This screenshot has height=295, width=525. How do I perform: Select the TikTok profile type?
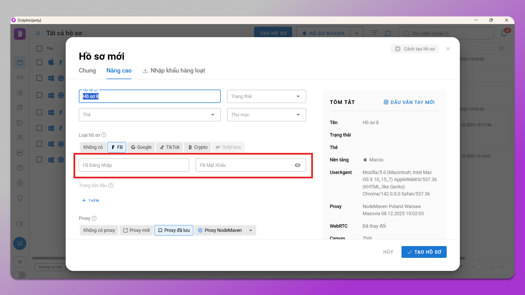tap(170, 147)
